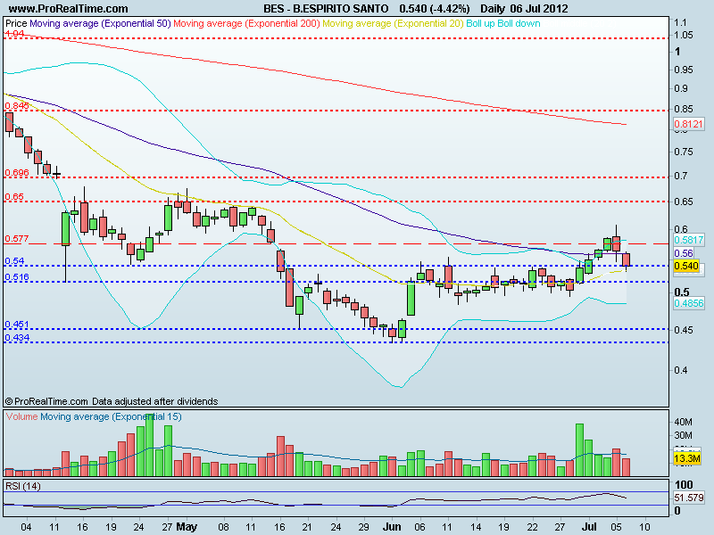Click the Jun label on the date axis

[x=392, y=527]
